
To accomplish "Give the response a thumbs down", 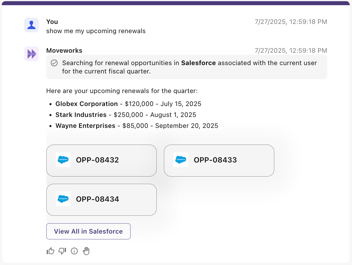I will 62,251.
